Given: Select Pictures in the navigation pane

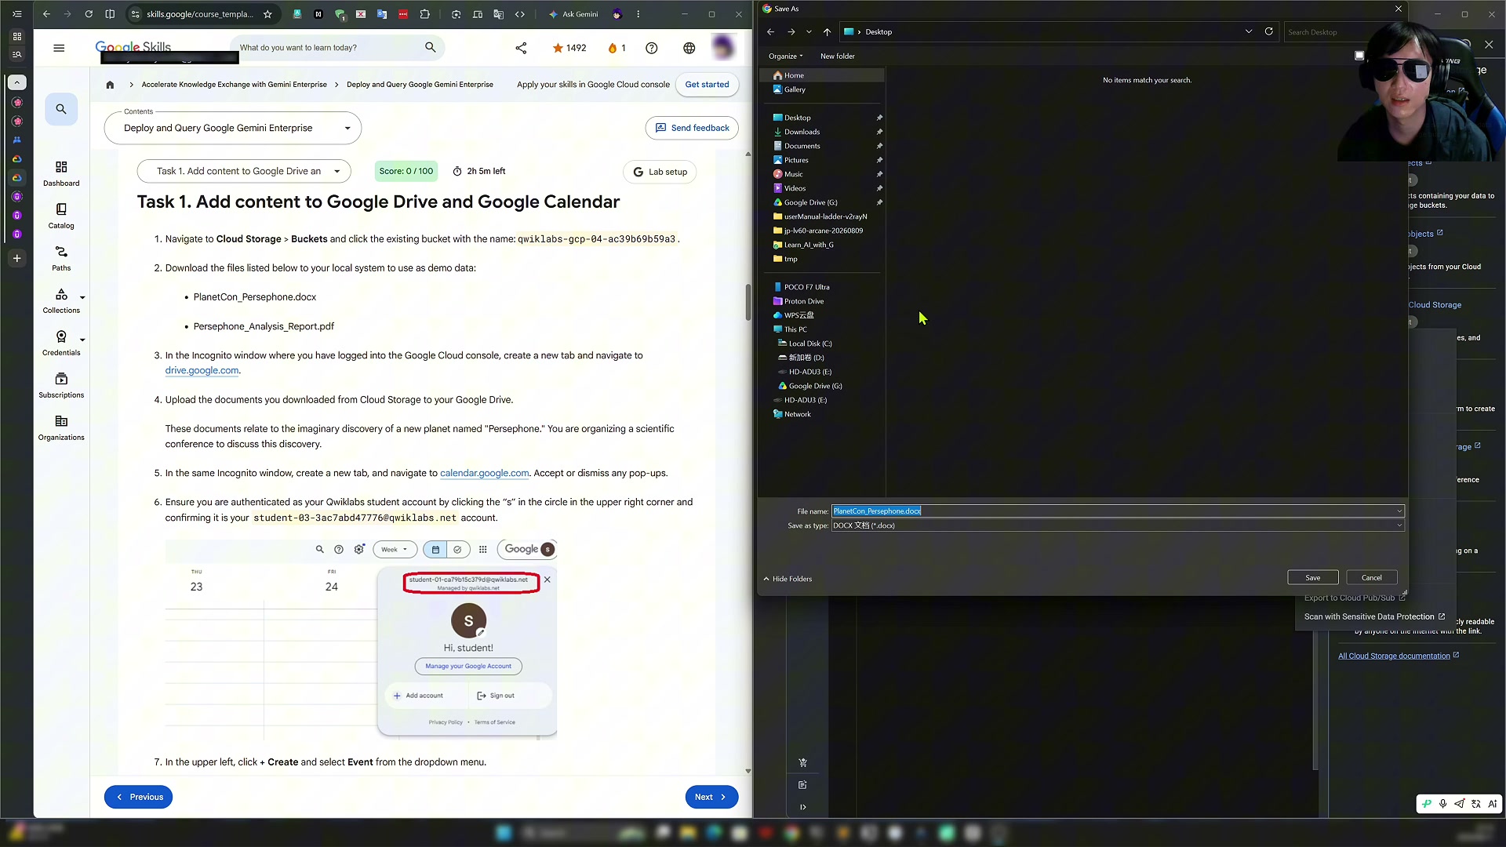Looking at the screenshot, I should pos(821,160).
